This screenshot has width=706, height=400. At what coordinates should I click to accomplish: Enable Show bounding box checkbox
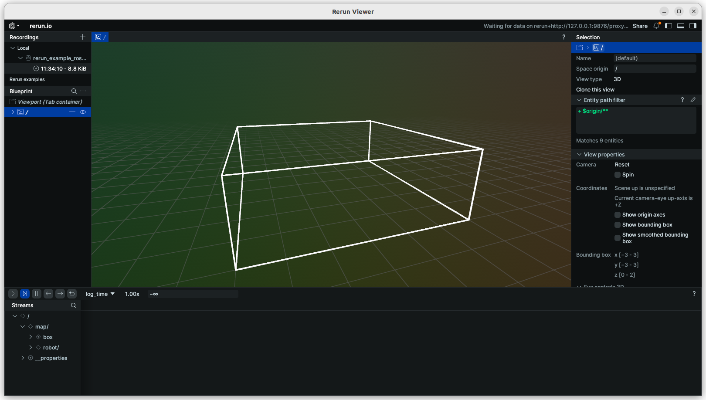tap(618, 225)
